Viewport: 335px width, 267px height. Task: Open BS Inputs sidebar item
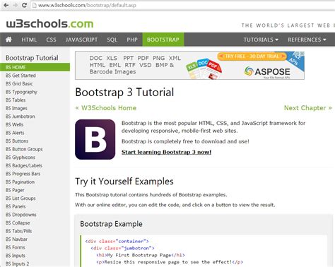(x=16, y=256)
